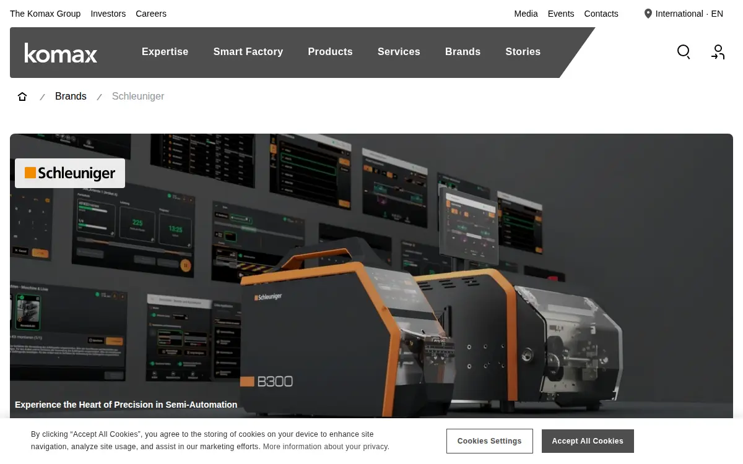Open the Careers link
Viewport: 743px width, 464px height.
[x=151, y=14]
